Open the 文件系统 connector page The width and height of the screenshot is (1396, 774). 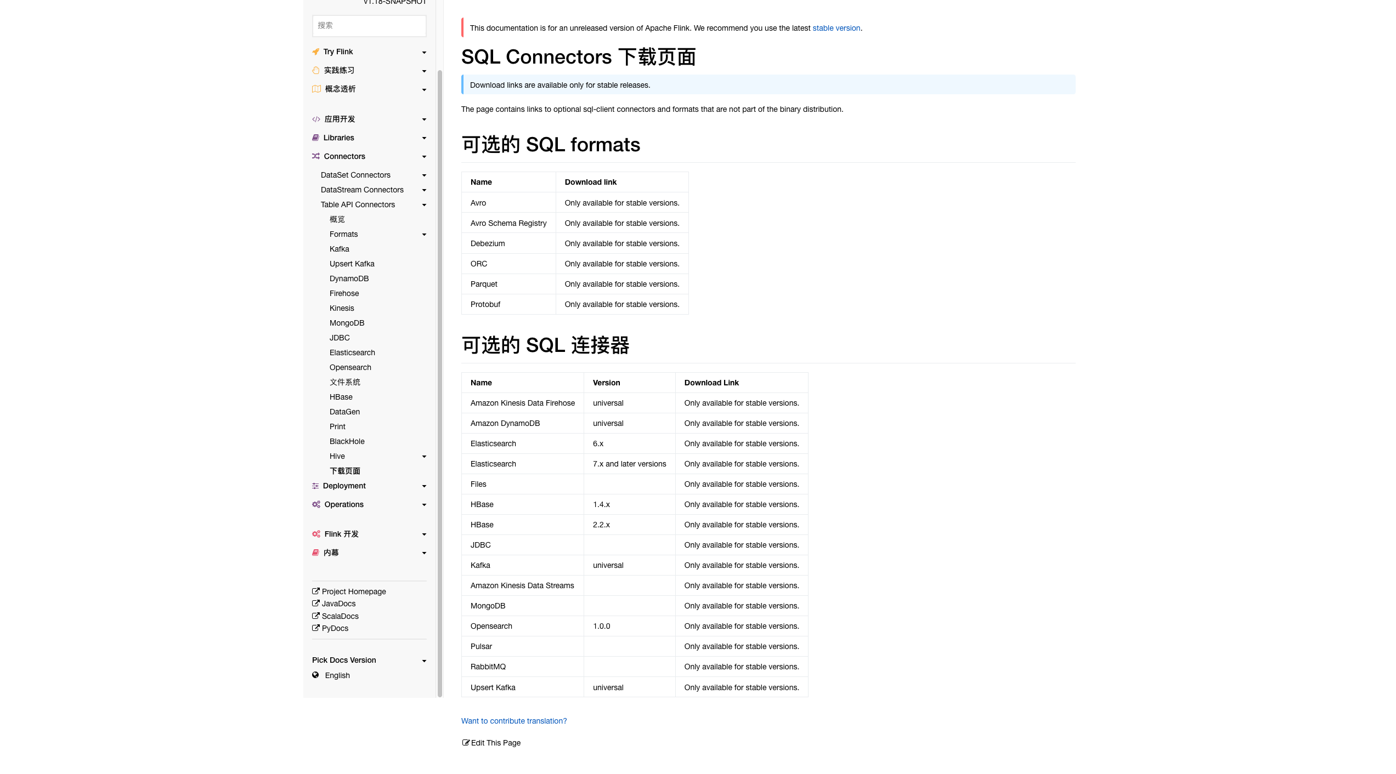click(x=345, y=382)
